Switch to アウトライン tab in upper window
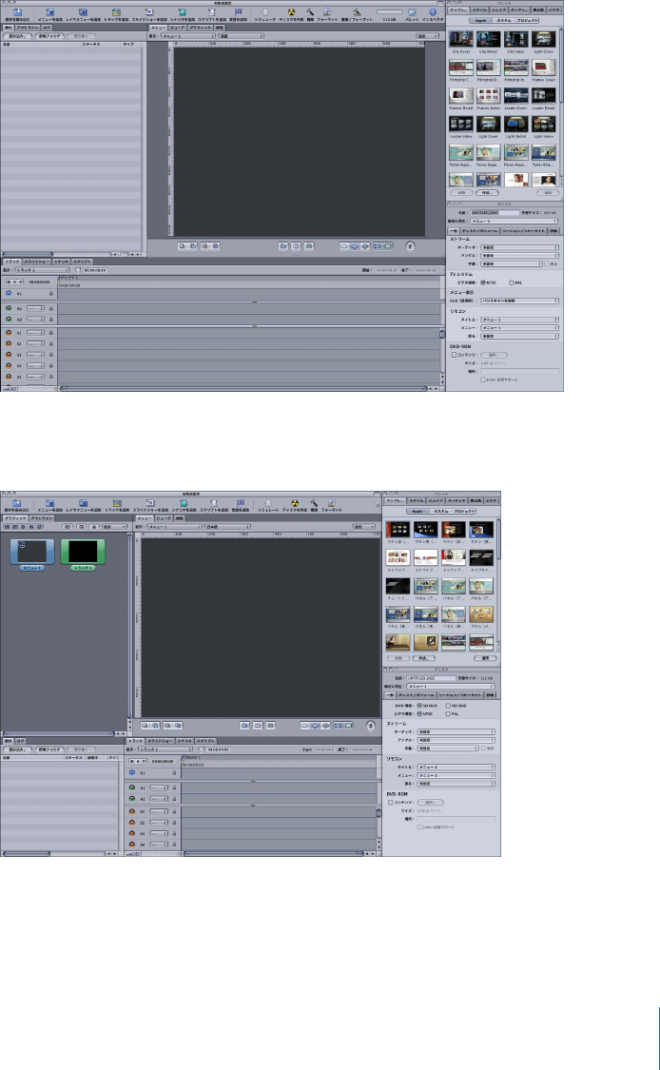Viewport: 660px width, 1070px height. [x=28, y=28]
